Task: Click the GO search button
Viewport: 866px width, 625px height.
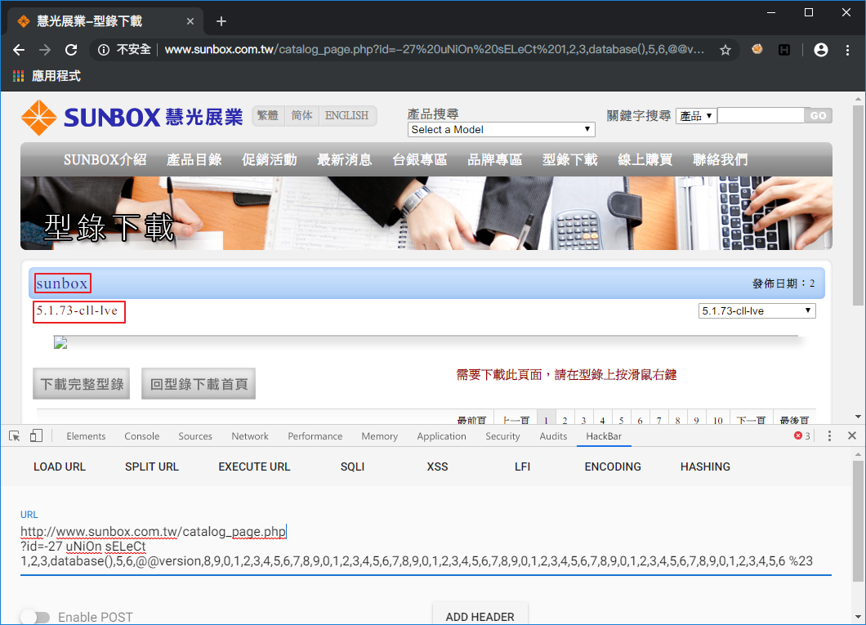Action: (818, 115)
